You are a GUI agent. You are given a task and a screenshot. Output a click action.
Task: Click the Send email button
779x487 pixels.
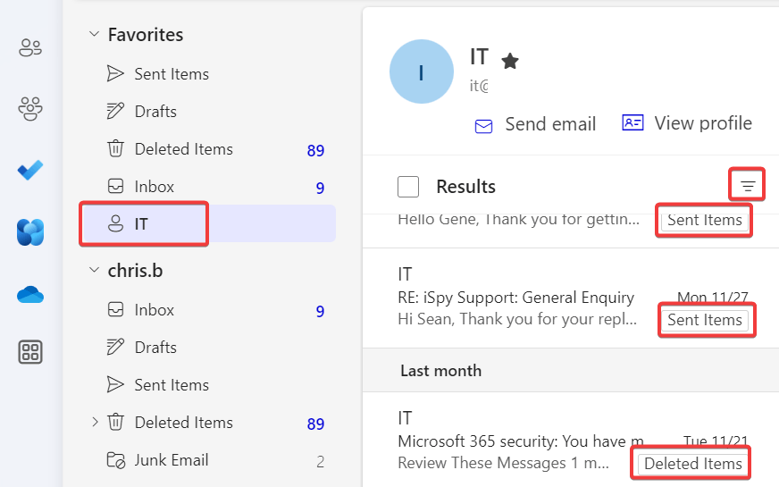535,124
